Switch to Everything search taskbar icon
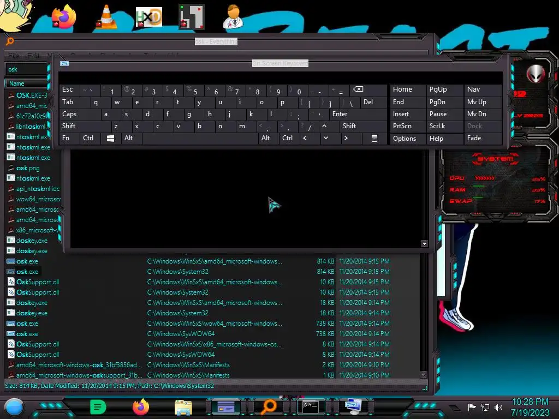The width and height of the screenshot is (559, 419). pos(269,407)
